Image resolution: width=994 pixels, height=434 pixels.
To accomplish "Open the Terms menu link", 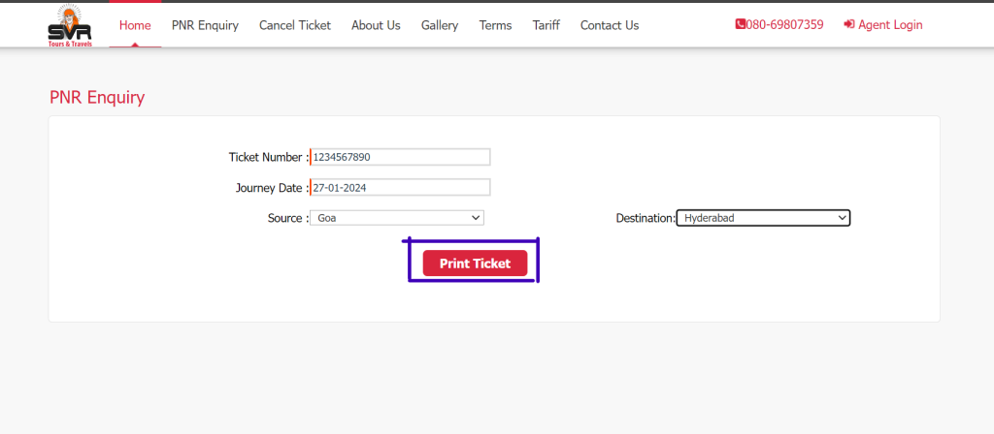I will 495,25.
